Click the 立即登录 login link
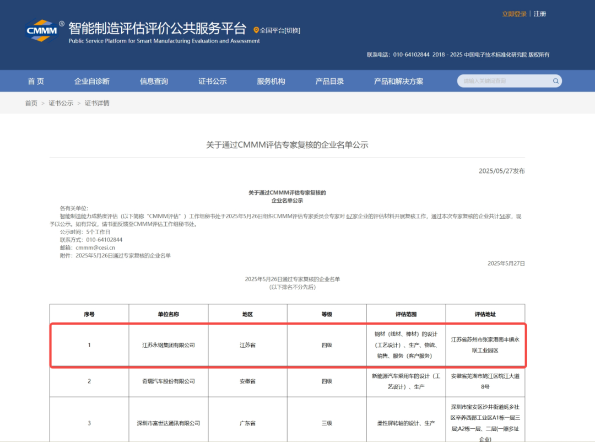The height and width of the screenshot is (442, 595). 514,14
